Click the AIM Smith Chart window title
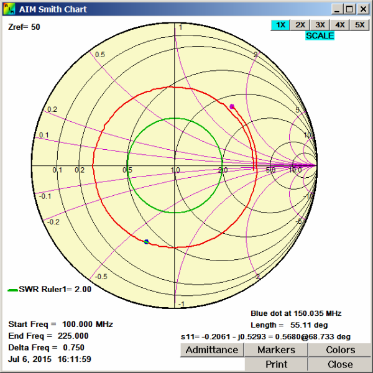Screen dimensions: 373x373 [53, 9]
